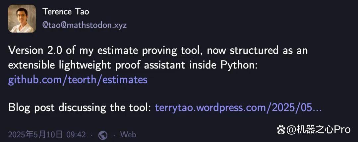Click the 09:42 post time
Screen dimensions: 358x142
click(x=76, y=135)
